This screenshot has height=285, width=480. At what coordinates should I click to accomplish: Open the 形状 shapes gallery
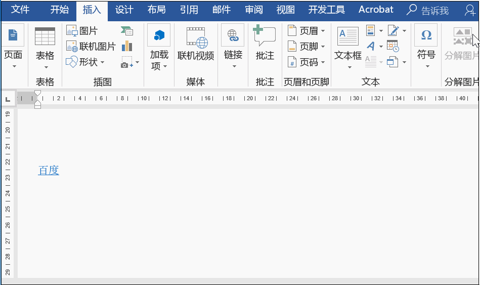[85, 62]
